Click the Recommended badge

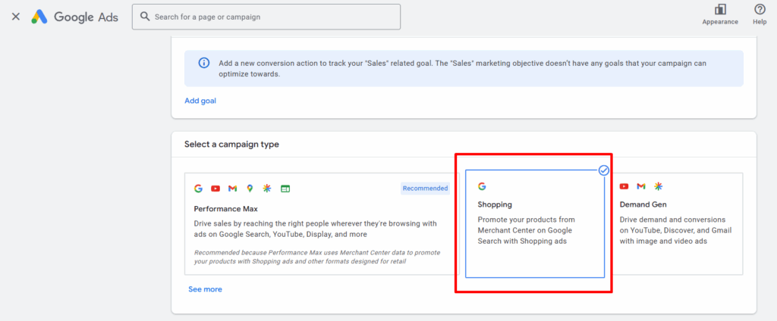coord(425,189)
